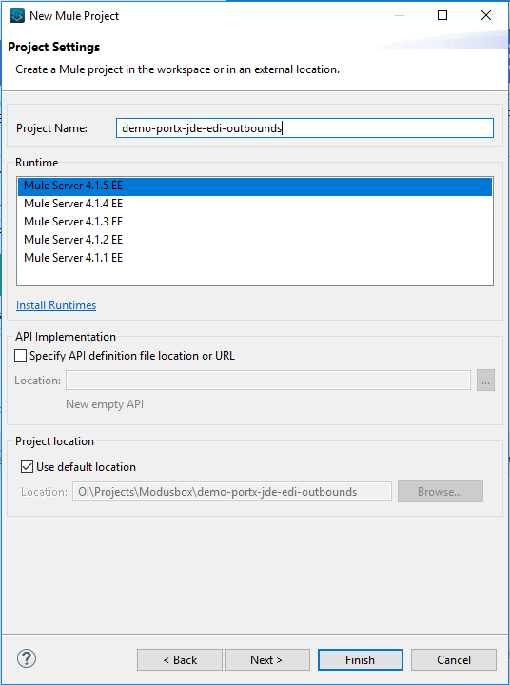Screen dimensions: 510x685
Task: Click the Mule app icon in title bar
Action: coord(17,16)
